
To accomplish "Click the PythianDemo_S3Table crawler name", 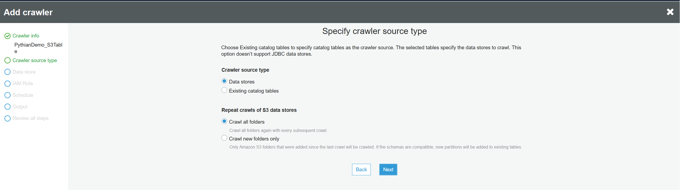I will (x=38, y=45).
